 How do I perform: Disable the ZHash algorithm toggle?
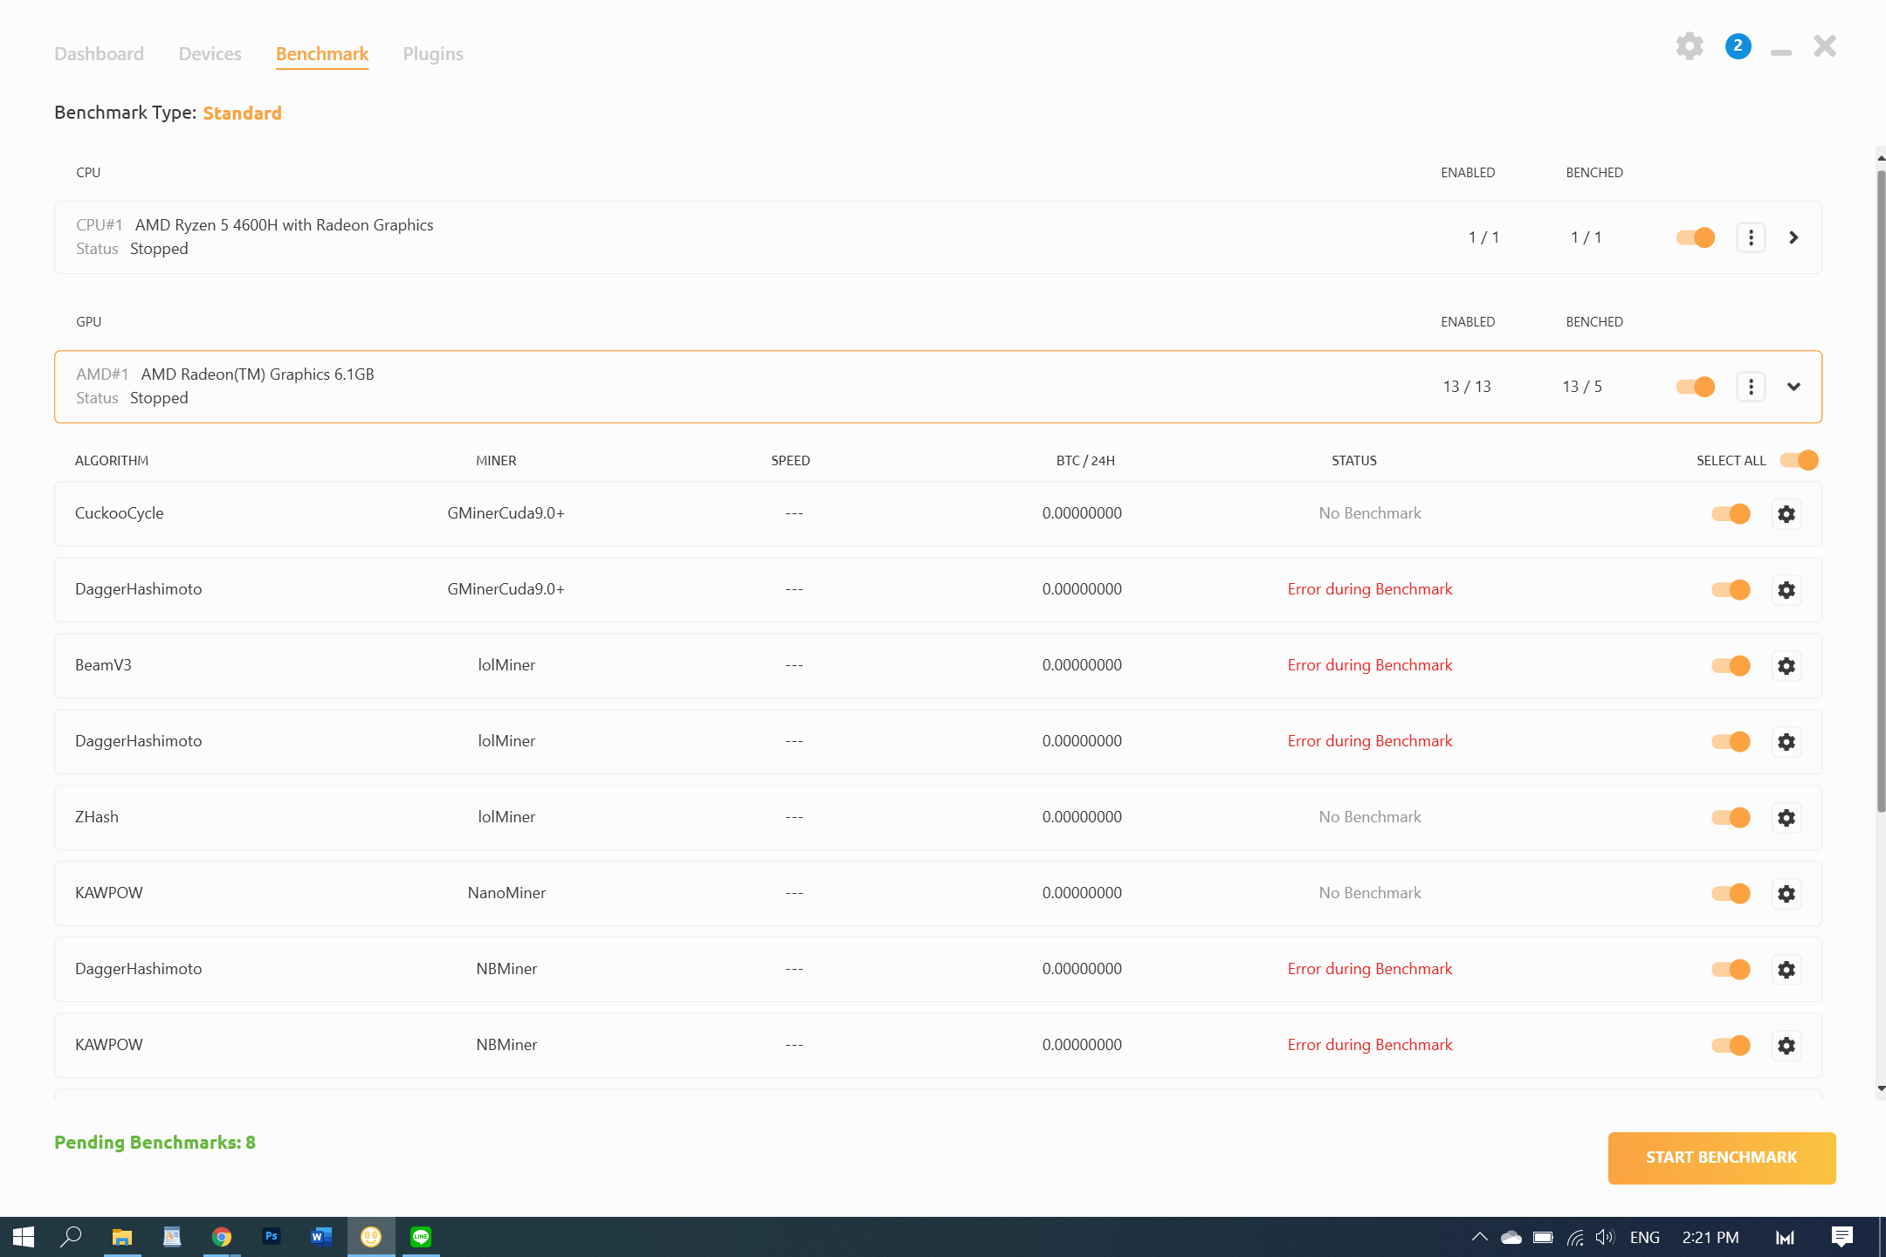[1731, 818]
